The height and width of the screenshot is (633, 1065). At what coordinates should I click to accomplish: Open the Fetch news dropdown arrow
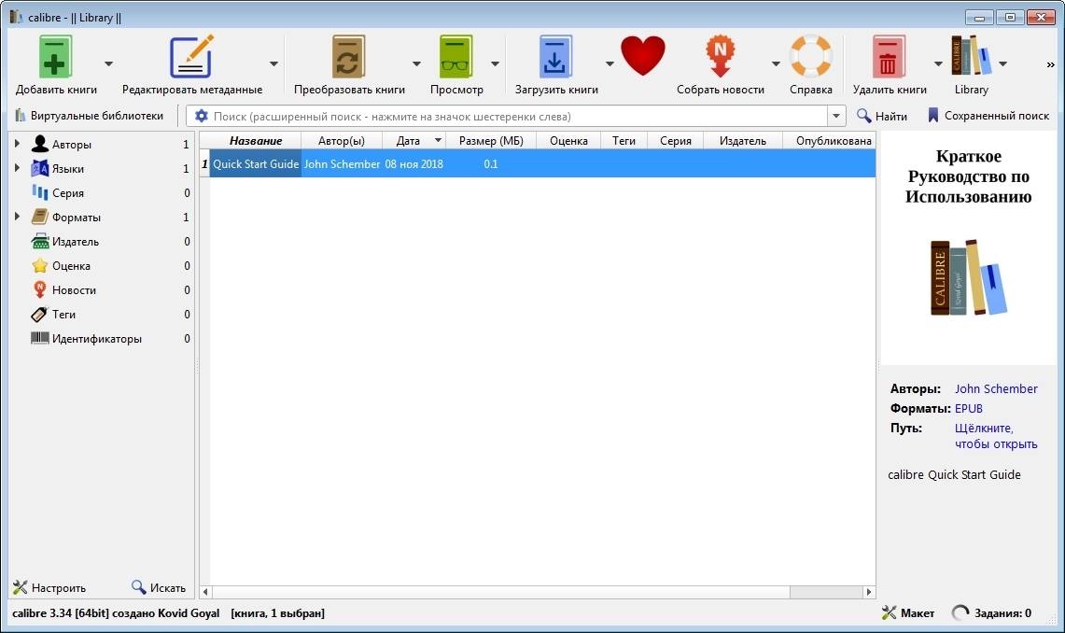[x=776, y=63]
